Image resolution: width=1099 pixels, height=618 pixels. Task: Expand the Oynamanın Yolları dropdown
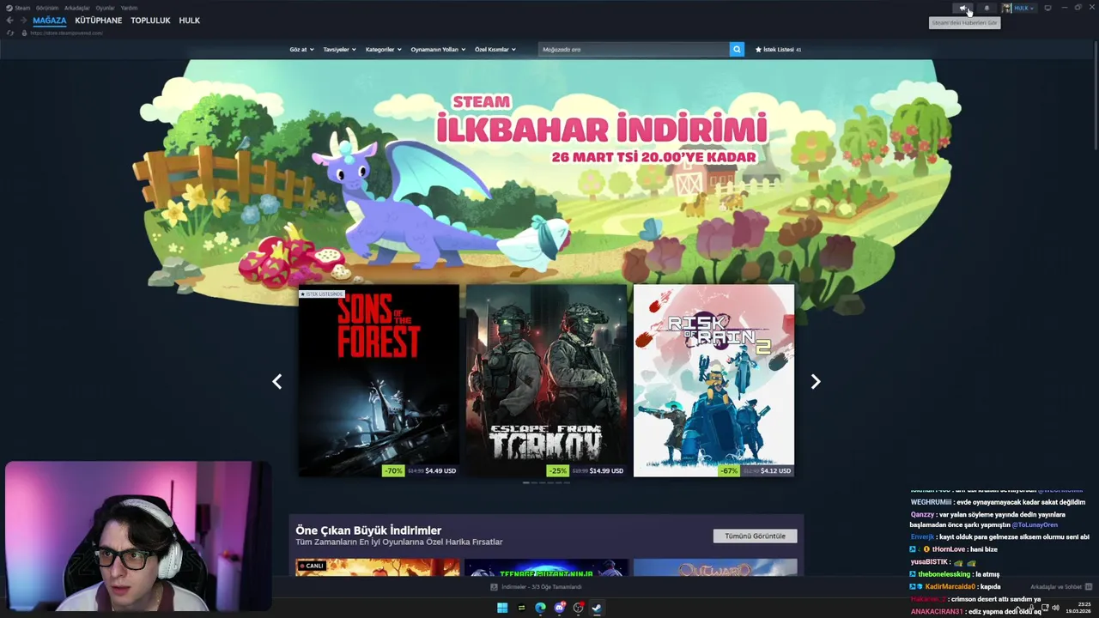point(438,49)
